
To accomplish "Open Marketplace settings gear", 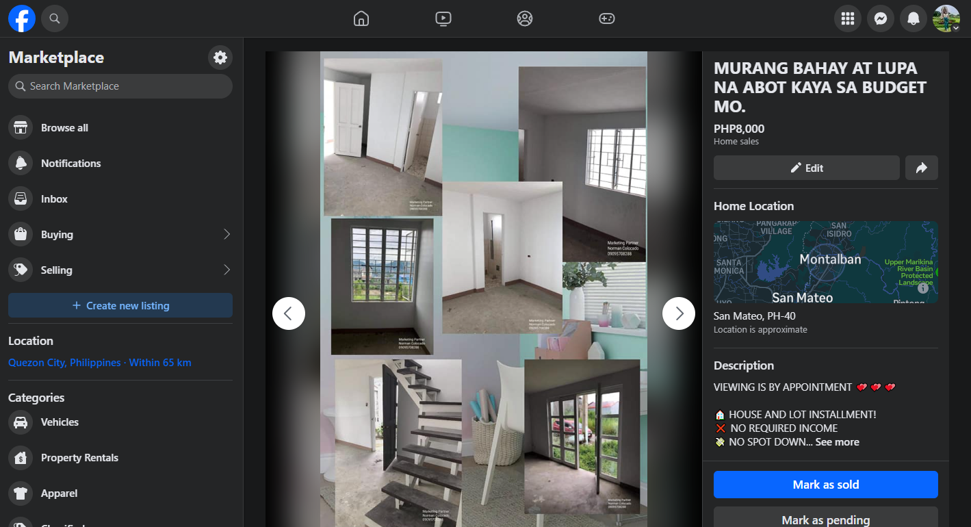I will point(220,57).
